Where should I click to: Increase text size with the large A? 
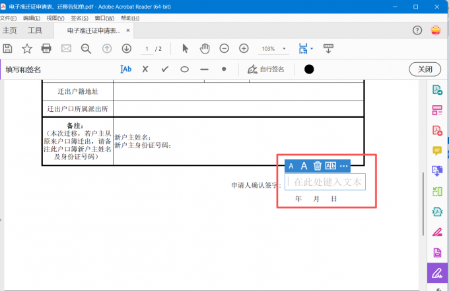pos(304,166)
